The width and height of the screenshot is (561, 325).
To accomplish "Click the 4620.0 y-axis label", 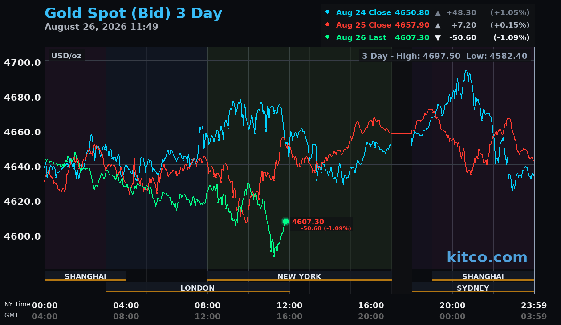I will (22, 201).
